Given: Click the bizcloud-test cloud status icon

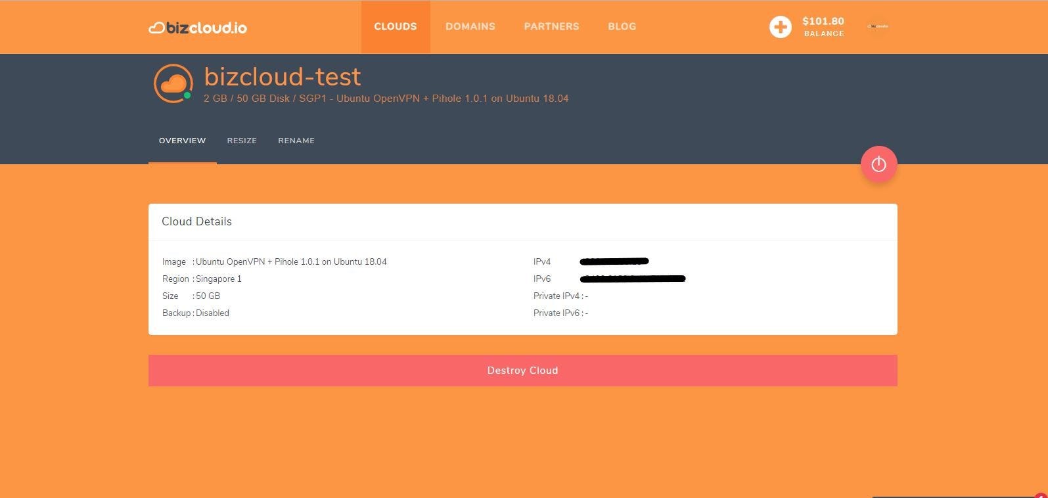Looking at the screenshot, I should [x=173, y=83].
